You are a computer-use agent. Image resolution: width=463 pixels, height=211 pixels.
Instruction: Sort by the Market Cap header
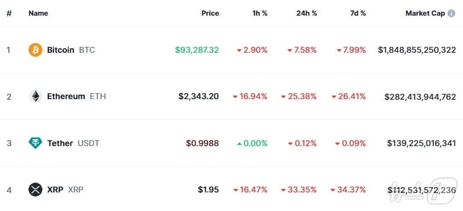tap(425, 13)
